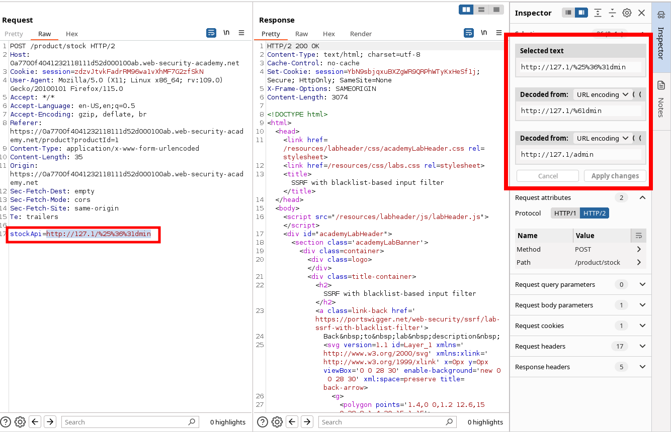Open Request search settings gear
Viewport: 671px width, 432px height.
click(x=20, y=422)
